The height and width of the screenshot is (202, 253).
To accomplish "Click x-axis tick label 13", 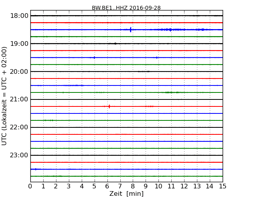I will 197,186.
